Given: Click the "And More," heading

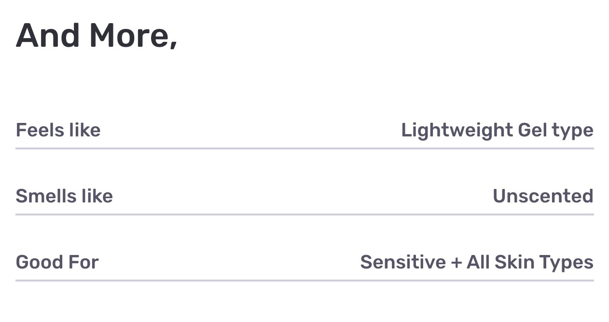Looking at the screenshot, I should coord(97,36).
